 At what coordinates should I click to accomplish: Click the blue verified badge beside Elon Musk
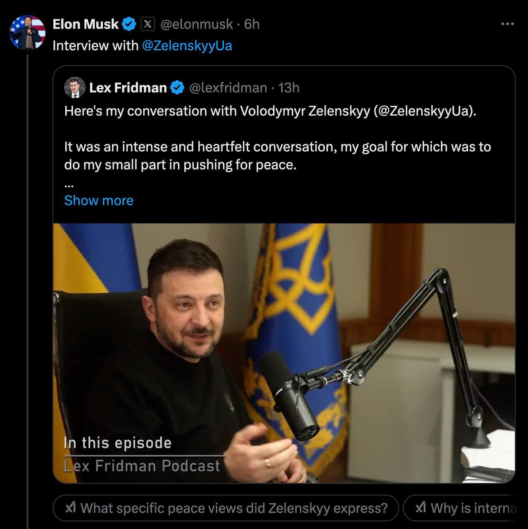[x=129, y=24]
